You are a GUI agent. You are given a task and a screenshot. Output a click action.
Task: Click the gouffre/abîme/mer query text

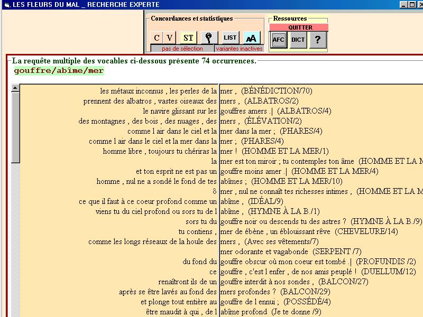(59, 71)
